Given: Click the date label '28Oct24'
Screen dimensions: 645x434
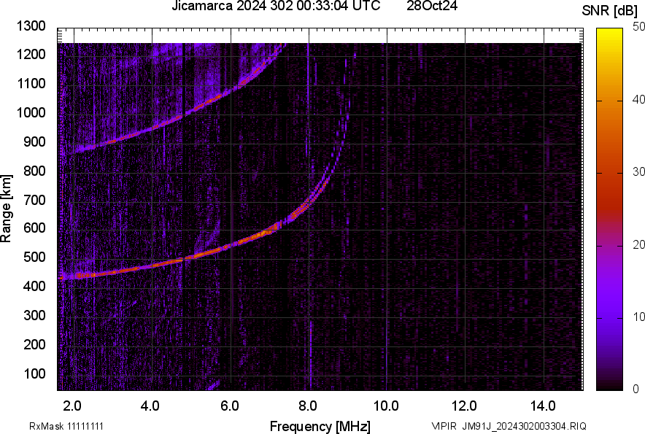Looking at the screenshot, I should pyautogui.click(x=432, y=6).
